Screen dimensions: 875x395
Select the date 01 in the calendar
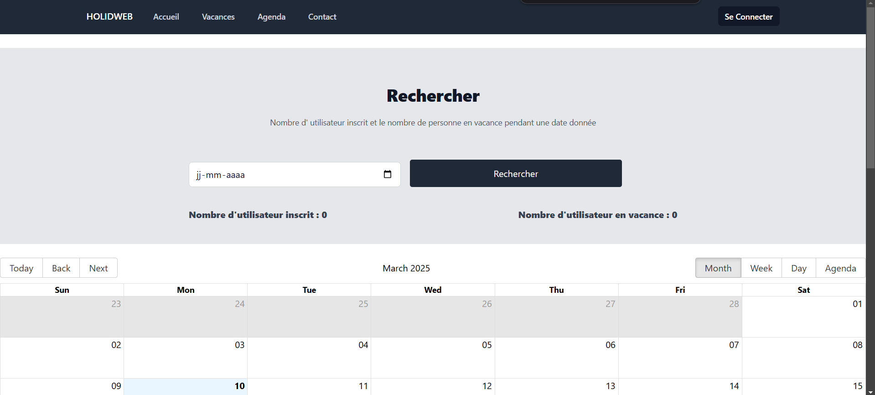[x=857, y=304]
